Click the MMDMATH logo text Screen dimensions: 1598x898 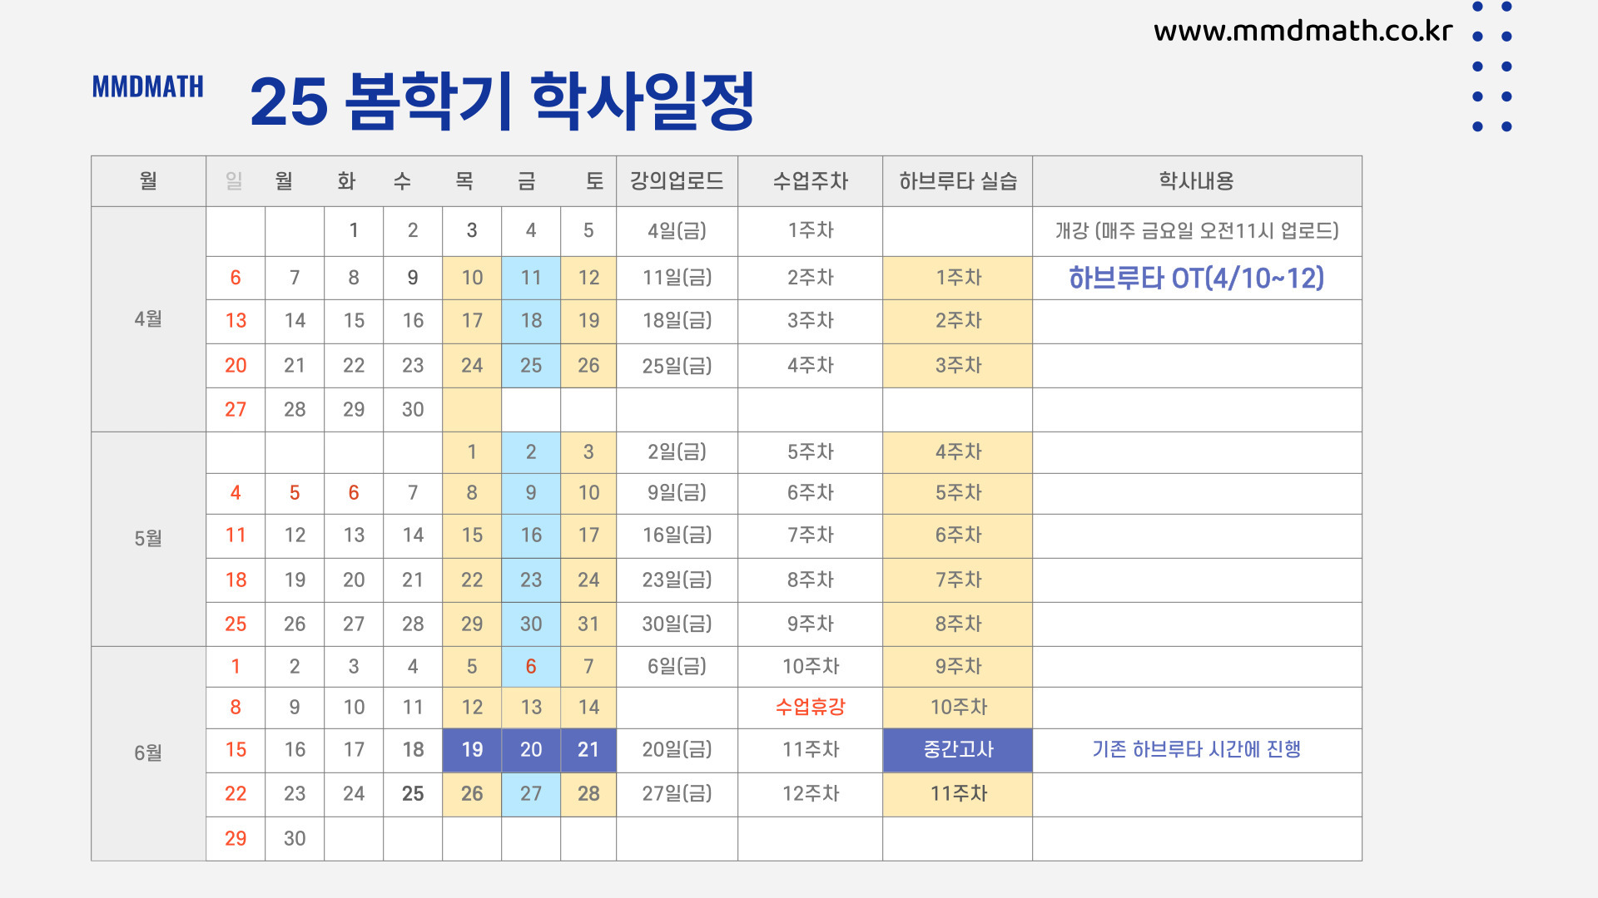pyautogui.click(x=147, y=86)
